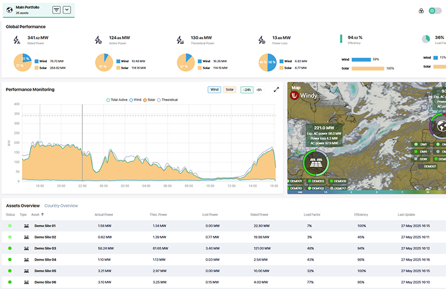Open the Demo Site 03 row
Viewport: 446px width, 289px height.
(45, 247)
